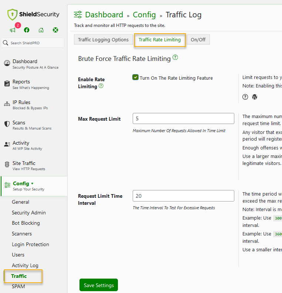Open SPAM config submenu
282x293 pixels.
(x=18, y=286)
